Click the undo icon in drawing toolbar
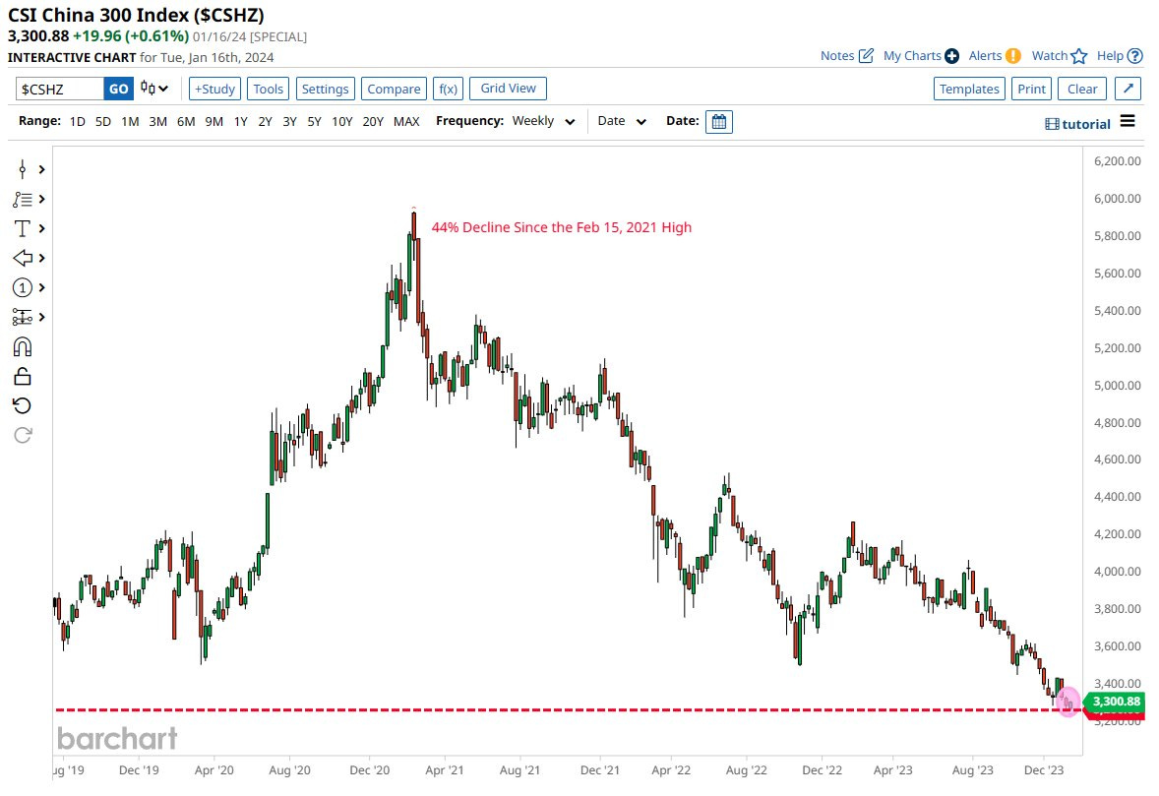Screen dimensions: 1159x796 (x=22, y=405)
